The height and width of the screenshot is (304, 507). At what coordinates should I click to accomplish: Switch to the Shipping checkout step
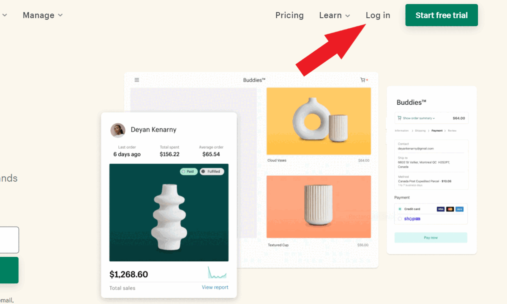pos(420,130)
